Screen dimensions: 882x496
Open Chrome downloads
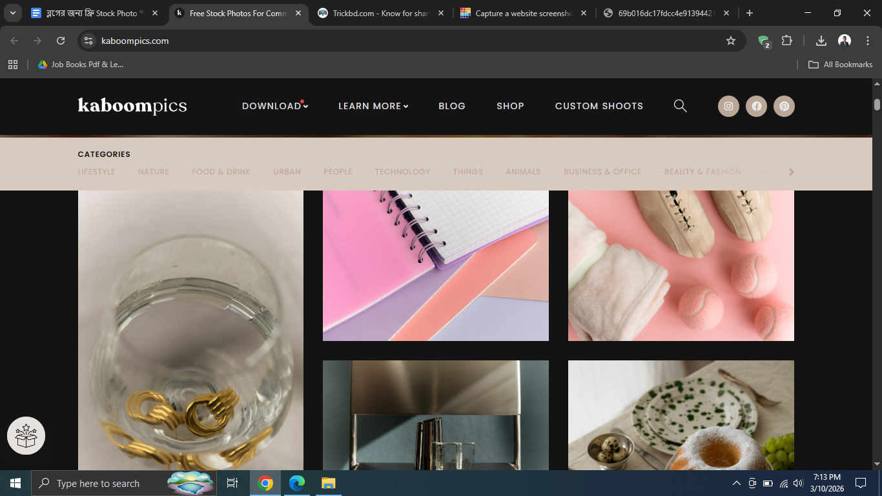[821, 41]
